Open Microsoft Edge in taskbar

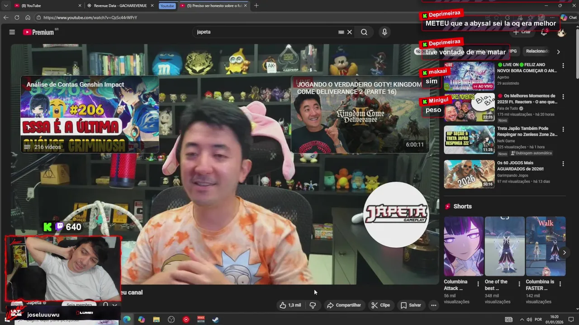tap(126, 320)
